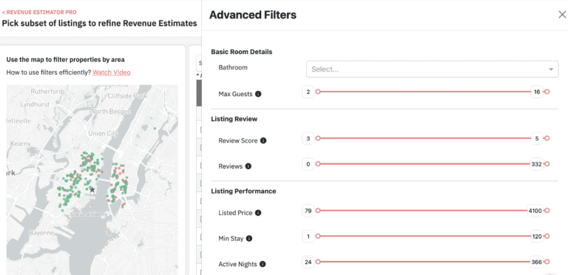Click the Lyndhurst map label
Viewport: 568px width, 275px height.
tap(34, 103)
